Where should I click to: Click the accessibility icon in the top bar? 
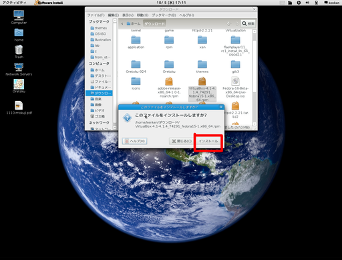[x=299, y=3]
